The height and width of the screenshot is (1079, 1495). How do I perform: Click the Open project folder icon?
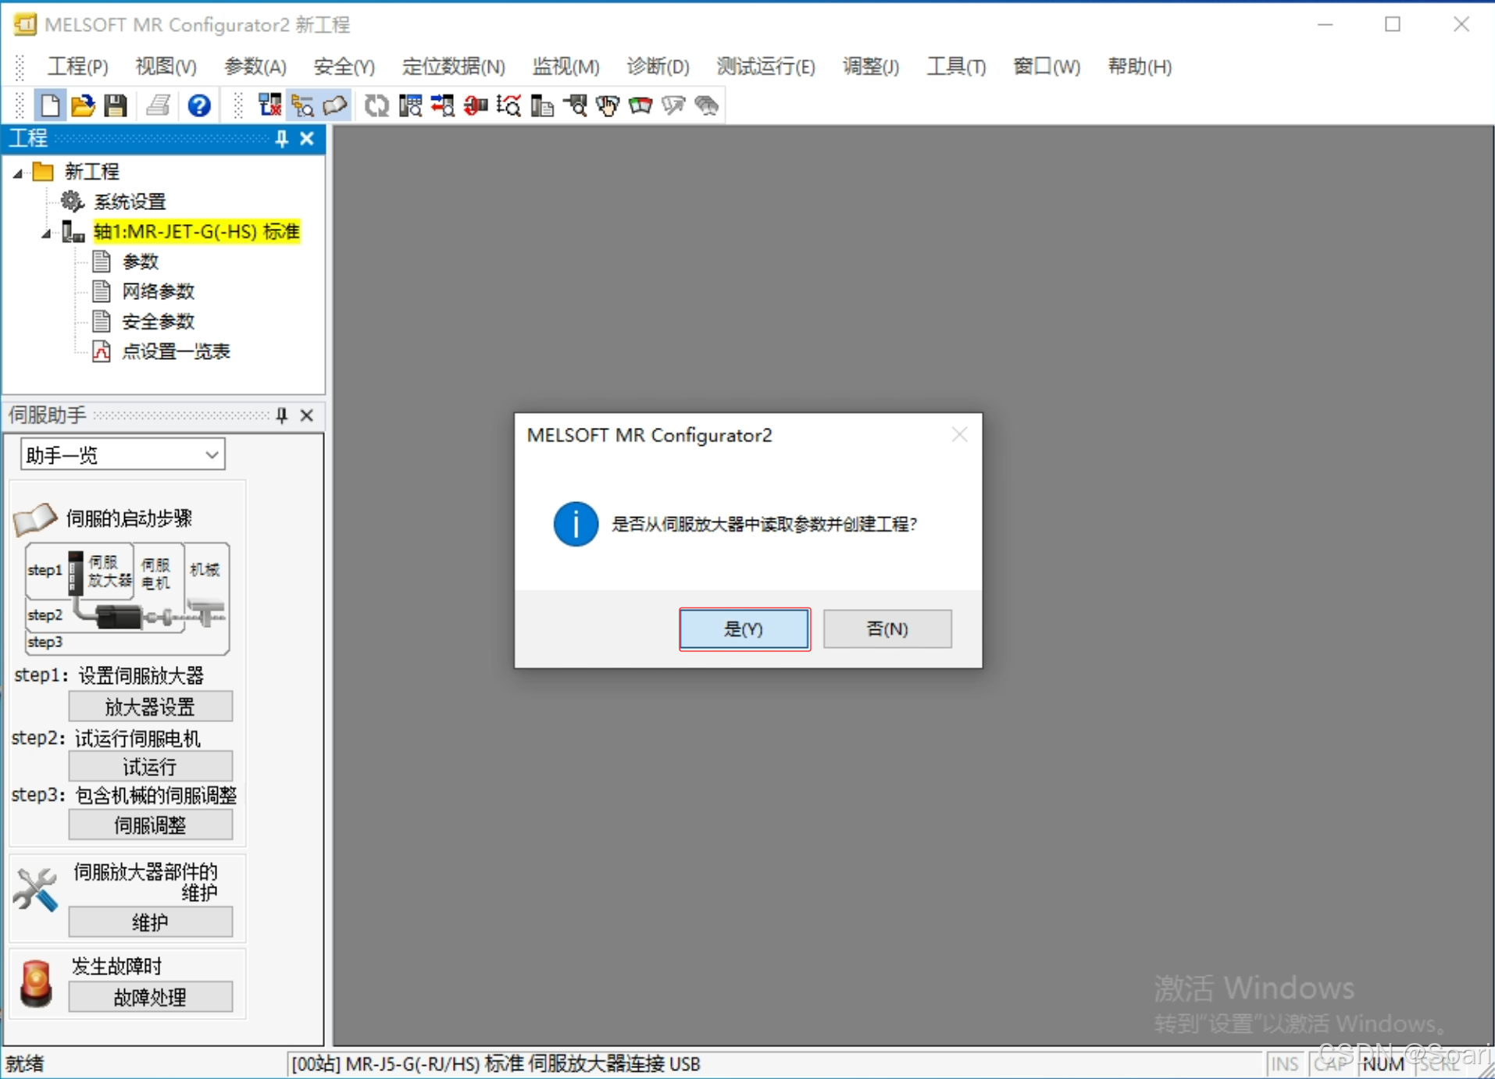point(83,105)
